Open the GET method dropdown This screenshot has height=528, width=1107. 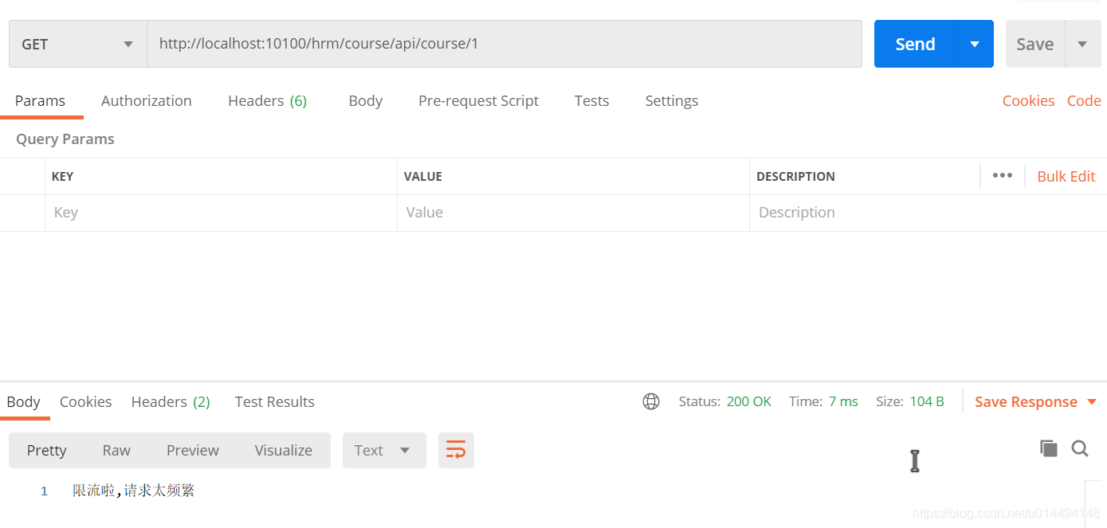click(78, 44)
